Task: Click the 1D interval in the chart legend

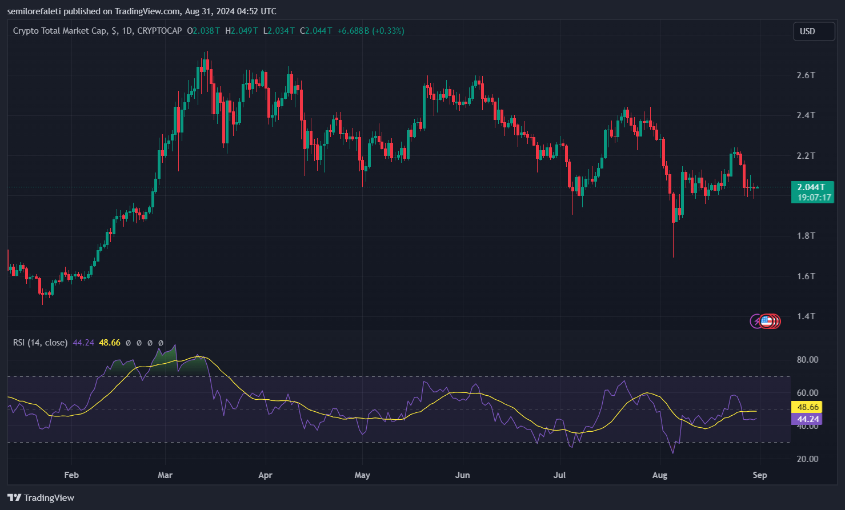Action: pyautogui.click(x=127, y=31)
